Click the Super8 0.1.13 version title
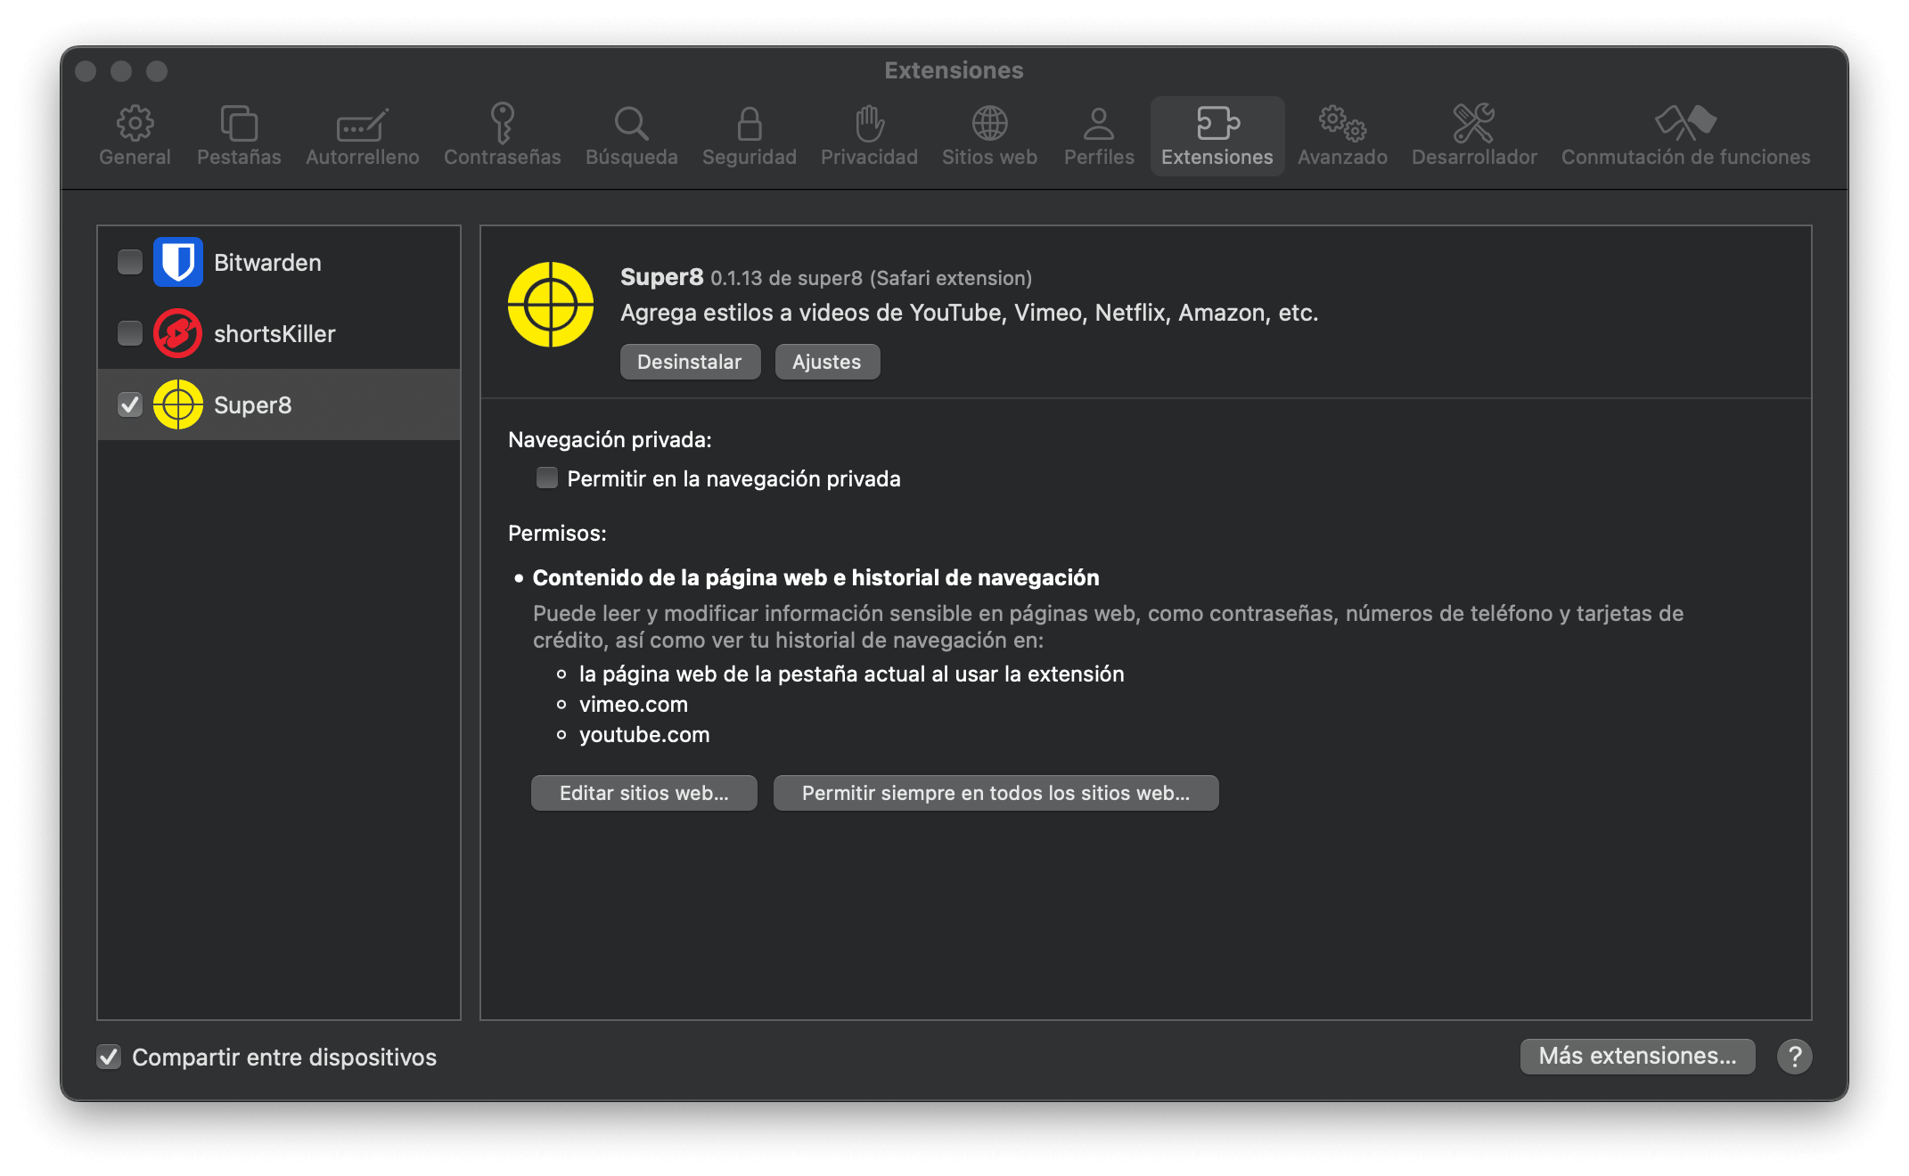The image size is (1909, 1176). click(x=825, y=278)
